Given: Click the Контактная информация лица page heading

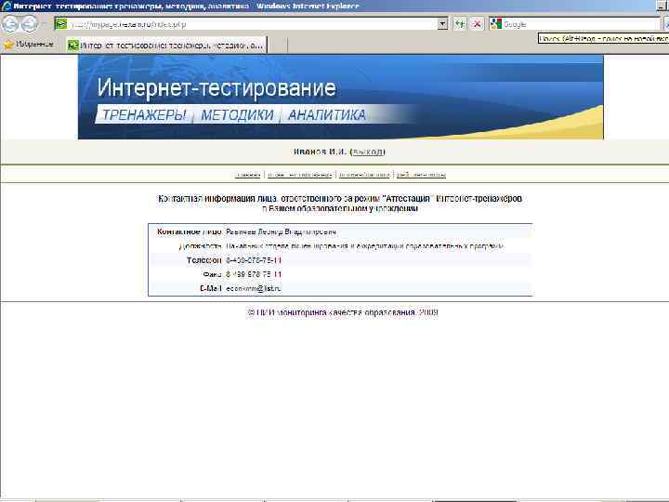Looking at the screenshot, I should [340, 204].
